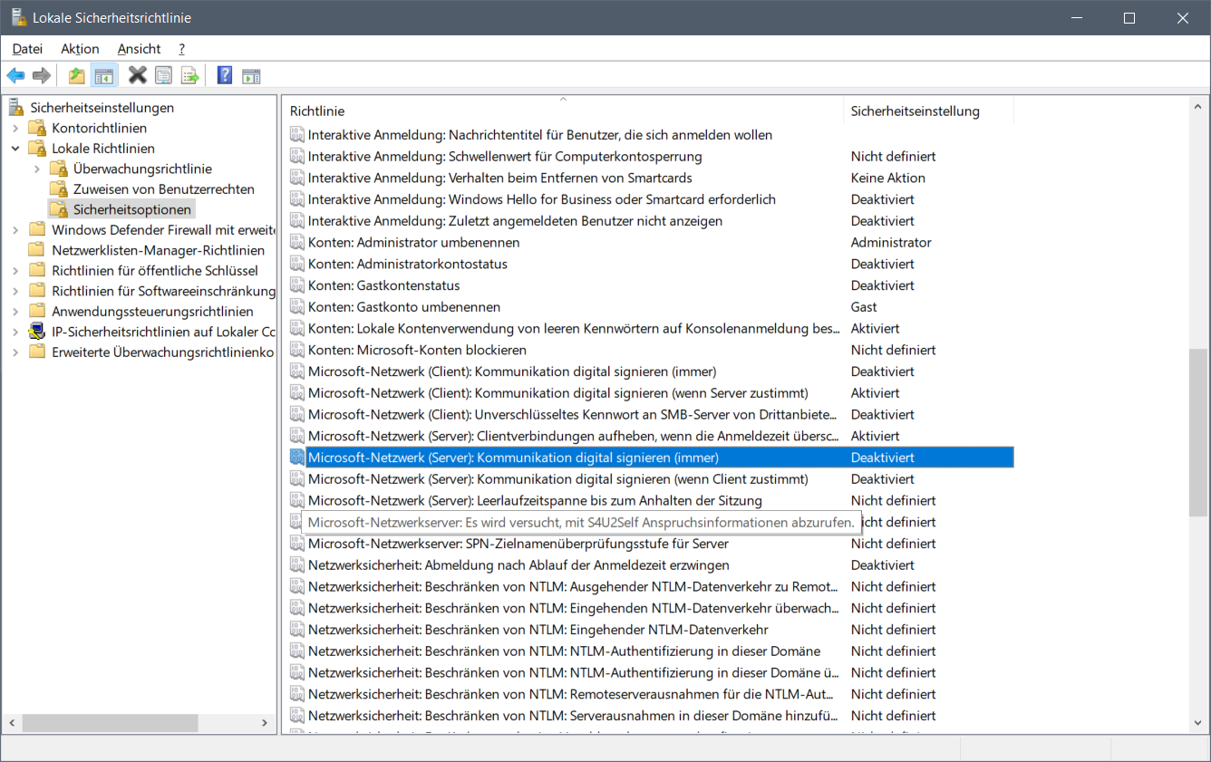Expand the Überwachungsrichtlinie node
Image resolution: width=1211 pixels, height=762 pixels.
pyautogui.click(x=37, y=169)
